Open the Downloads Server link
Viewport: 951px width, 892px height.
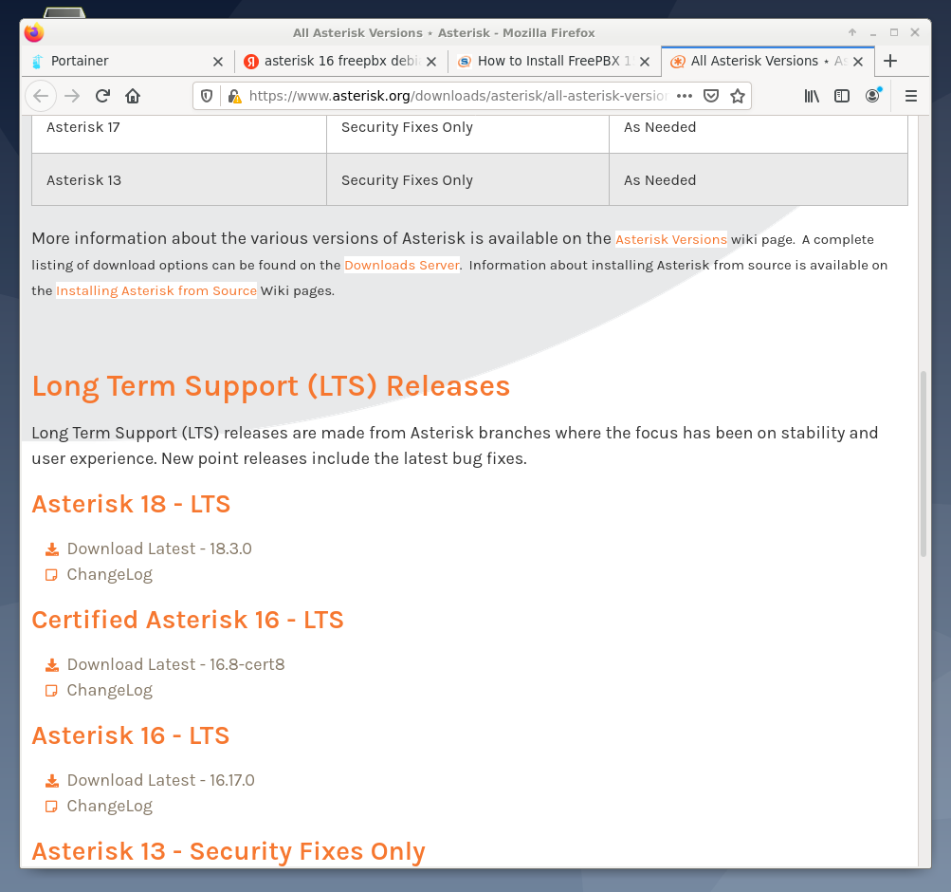401,265
